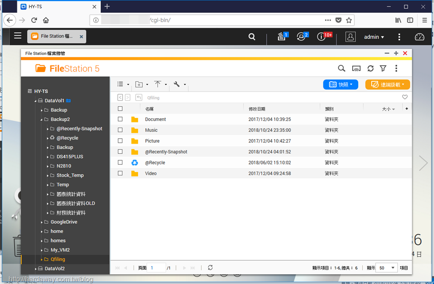Open FileStation more settings dots
Viewport: 434px width, 284px height.
tap(396, 68)
